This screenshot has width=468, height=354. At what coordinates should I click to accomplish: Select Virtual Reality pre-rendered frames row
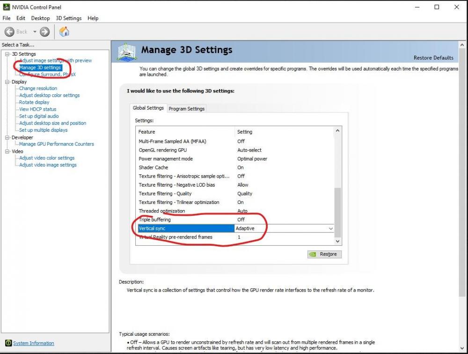pyautogui.click(x=235, y=237)
